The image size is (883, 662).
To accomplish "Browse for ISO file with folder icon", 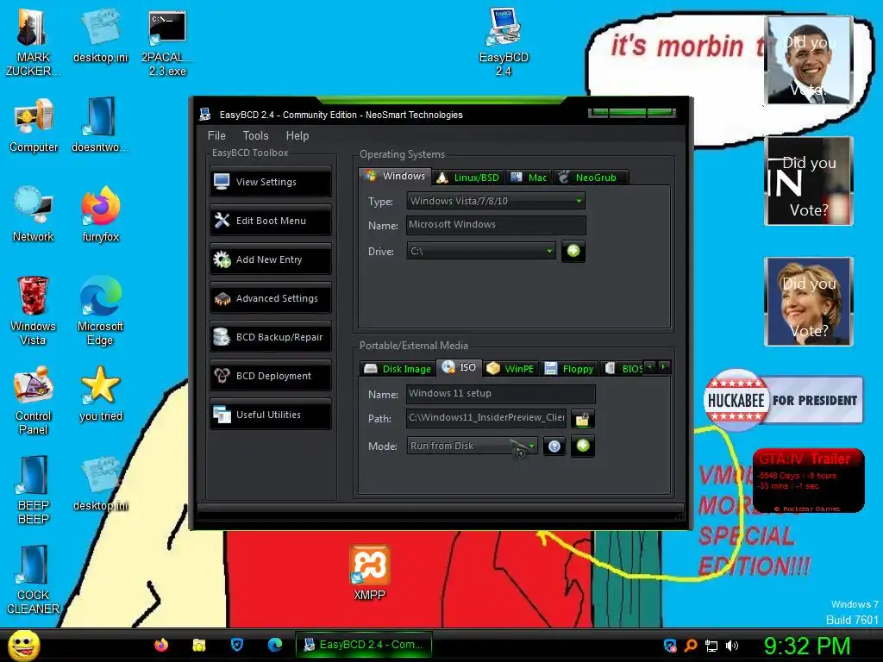I will coord(582,419).
